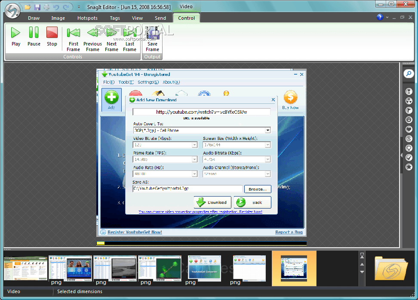Screen dimensions: 418x300
Task: Apply the smiley face flag
Action: pyautogui.click(x=409, y=120)
